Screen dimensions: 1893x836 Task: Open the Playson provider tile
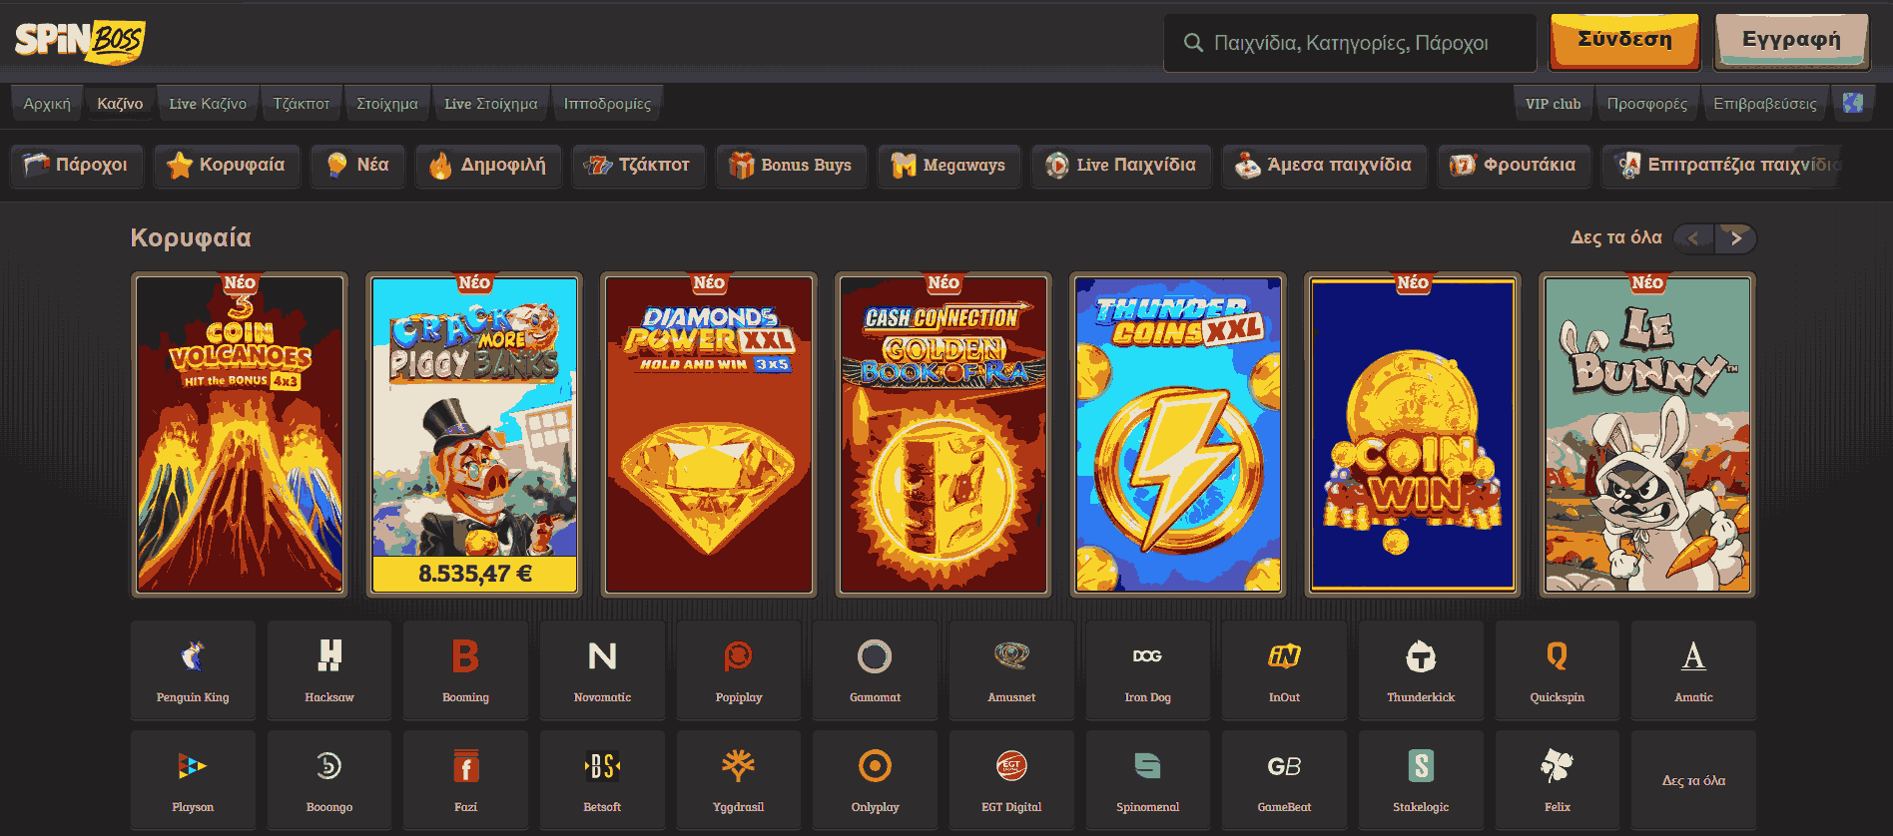(193, 779)
